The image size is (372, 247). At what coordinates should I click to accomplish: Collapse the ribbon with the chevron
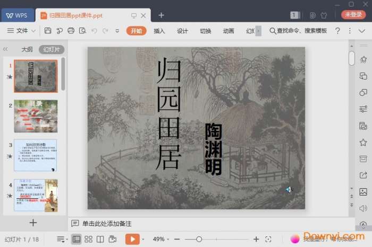pos(362,31)
